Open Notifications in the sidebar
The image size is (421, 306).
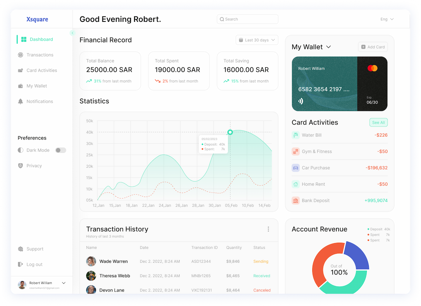pyautogui.click(x=39, y=101)
